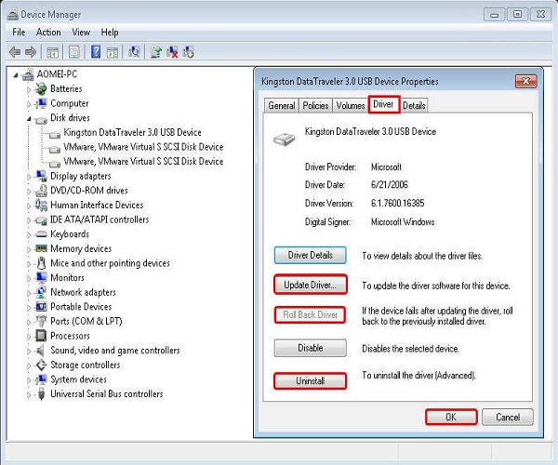Expand the Network adapters node

[x=29, y=293]
